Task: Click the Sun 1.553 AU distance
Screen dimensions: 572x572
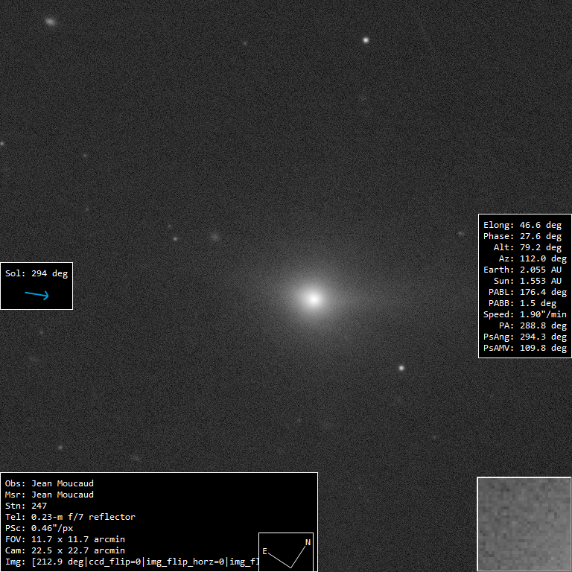Action: click(x=527, y=281)
